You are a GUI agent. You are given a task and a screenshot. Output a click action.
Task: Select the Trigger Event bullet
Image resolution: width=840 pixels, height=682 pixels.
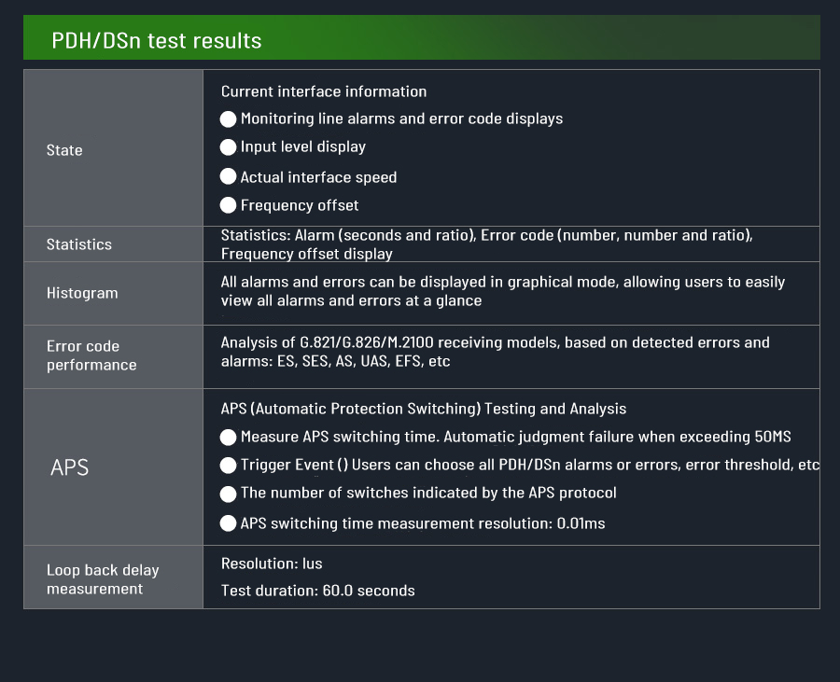coord(229,465)
